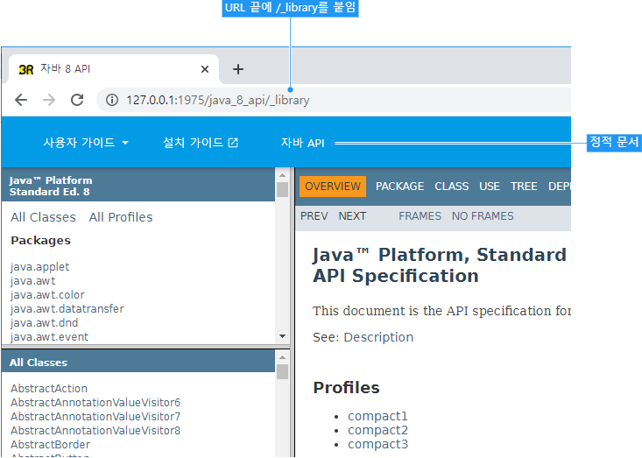
Task: Click the packages frame scroll-up arrow
Action: (x=282, y=175)
